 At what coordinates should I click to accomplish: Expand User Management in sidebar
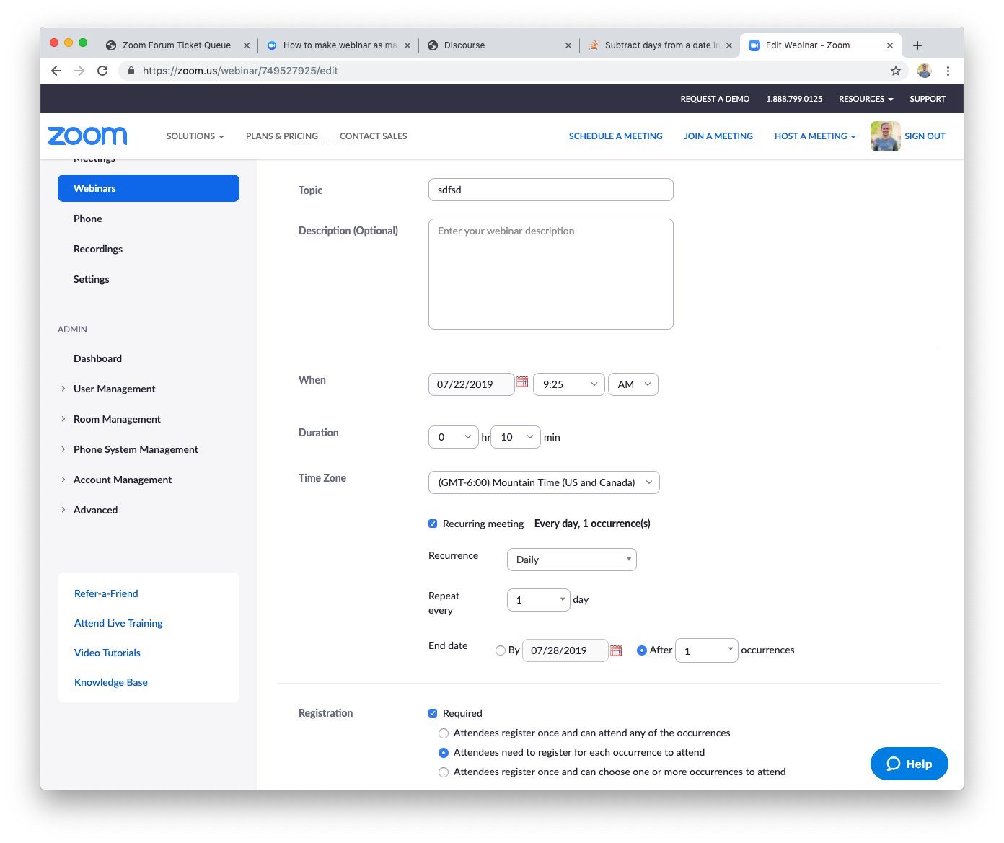pyautogui.click(x=114, y=389)
